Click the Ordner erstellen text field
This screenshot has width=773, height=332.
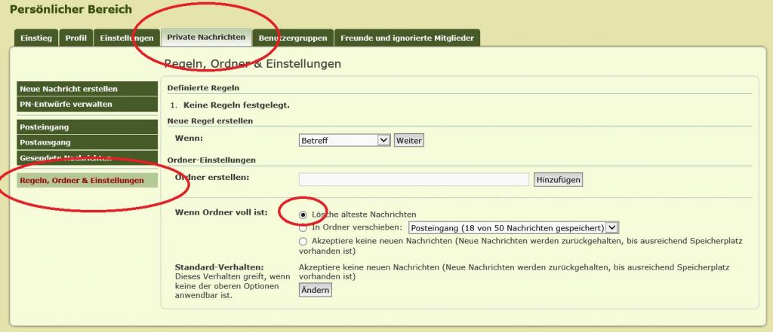414,179
